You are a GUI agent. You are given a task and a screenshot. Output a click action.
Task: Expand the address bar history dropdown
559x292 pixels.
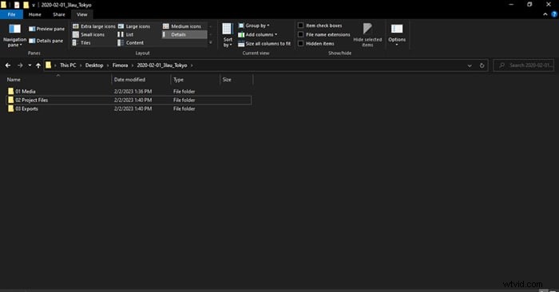[x=470, y=65]
